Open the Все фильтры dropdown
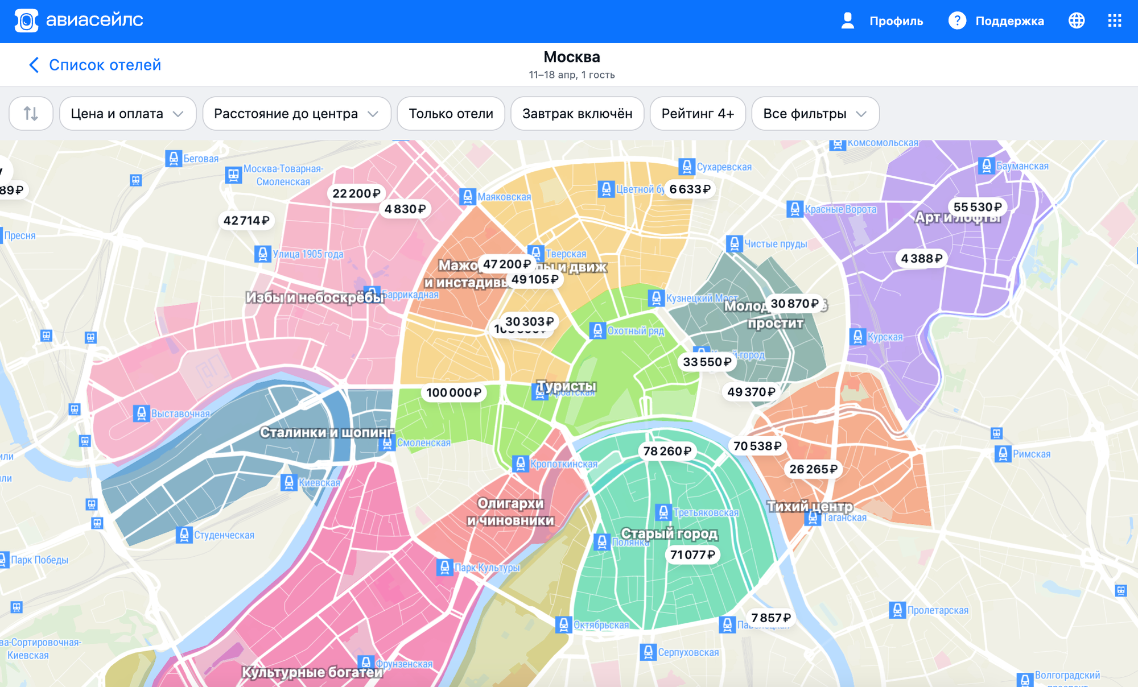Image resolution: width=1138 pixels, height=687 pixels. (x=815, y=114)
